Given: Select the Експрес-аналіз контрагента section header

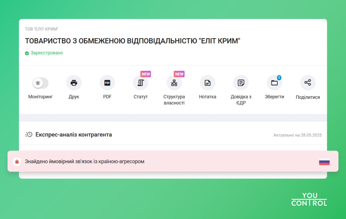Looking at the screenshot, I should point(74,134).
